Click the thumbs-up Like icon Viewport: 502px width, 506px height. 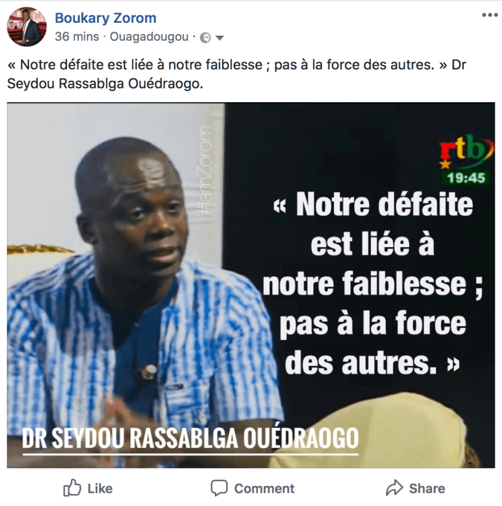click(72, 487)
